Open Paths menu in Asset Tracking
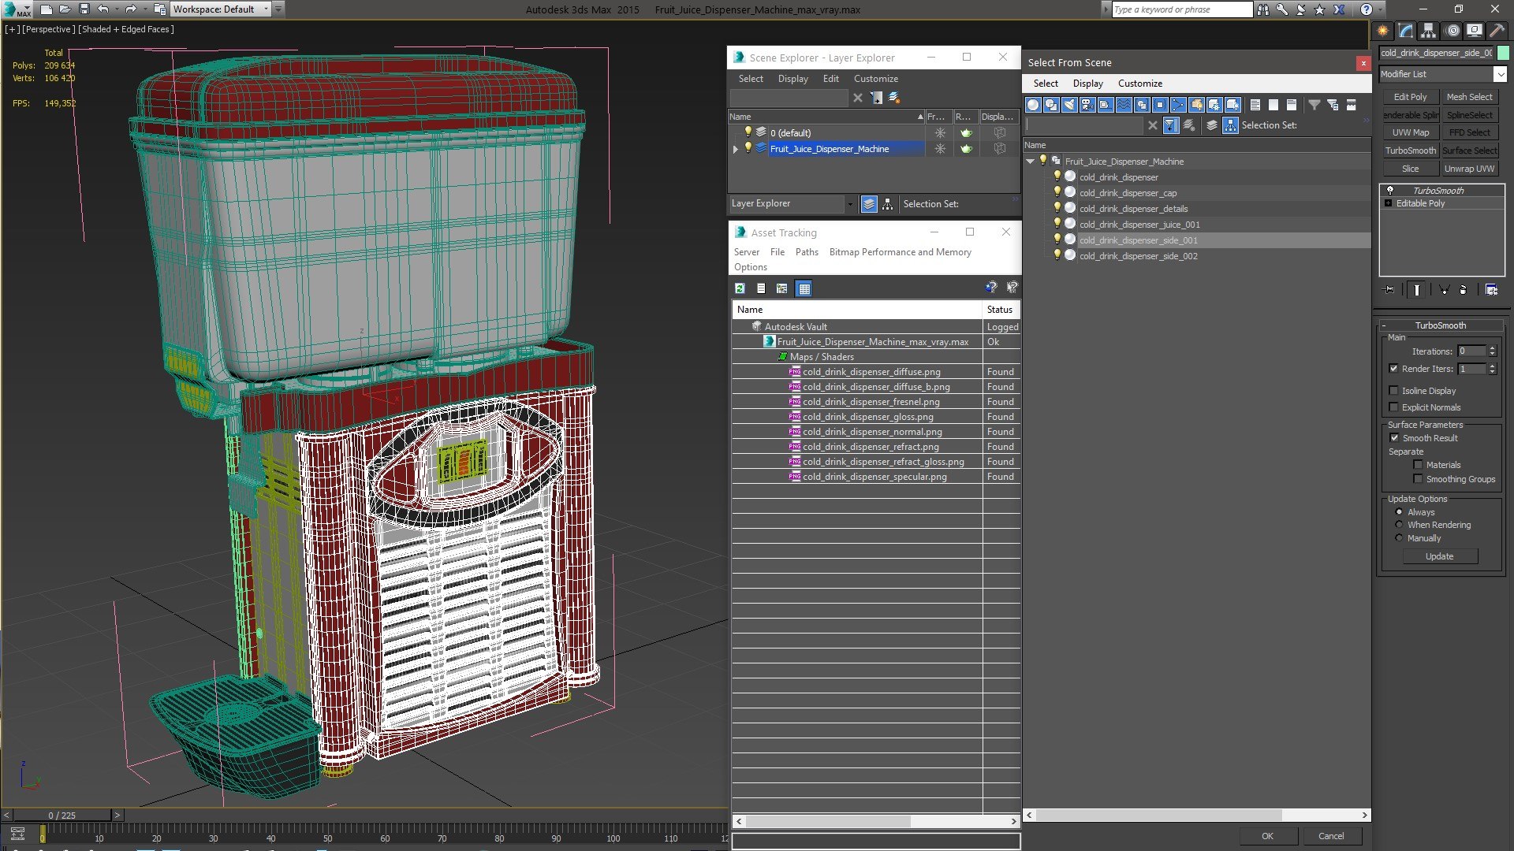The height and width of the screenshot is (851, 1514). 807,252
